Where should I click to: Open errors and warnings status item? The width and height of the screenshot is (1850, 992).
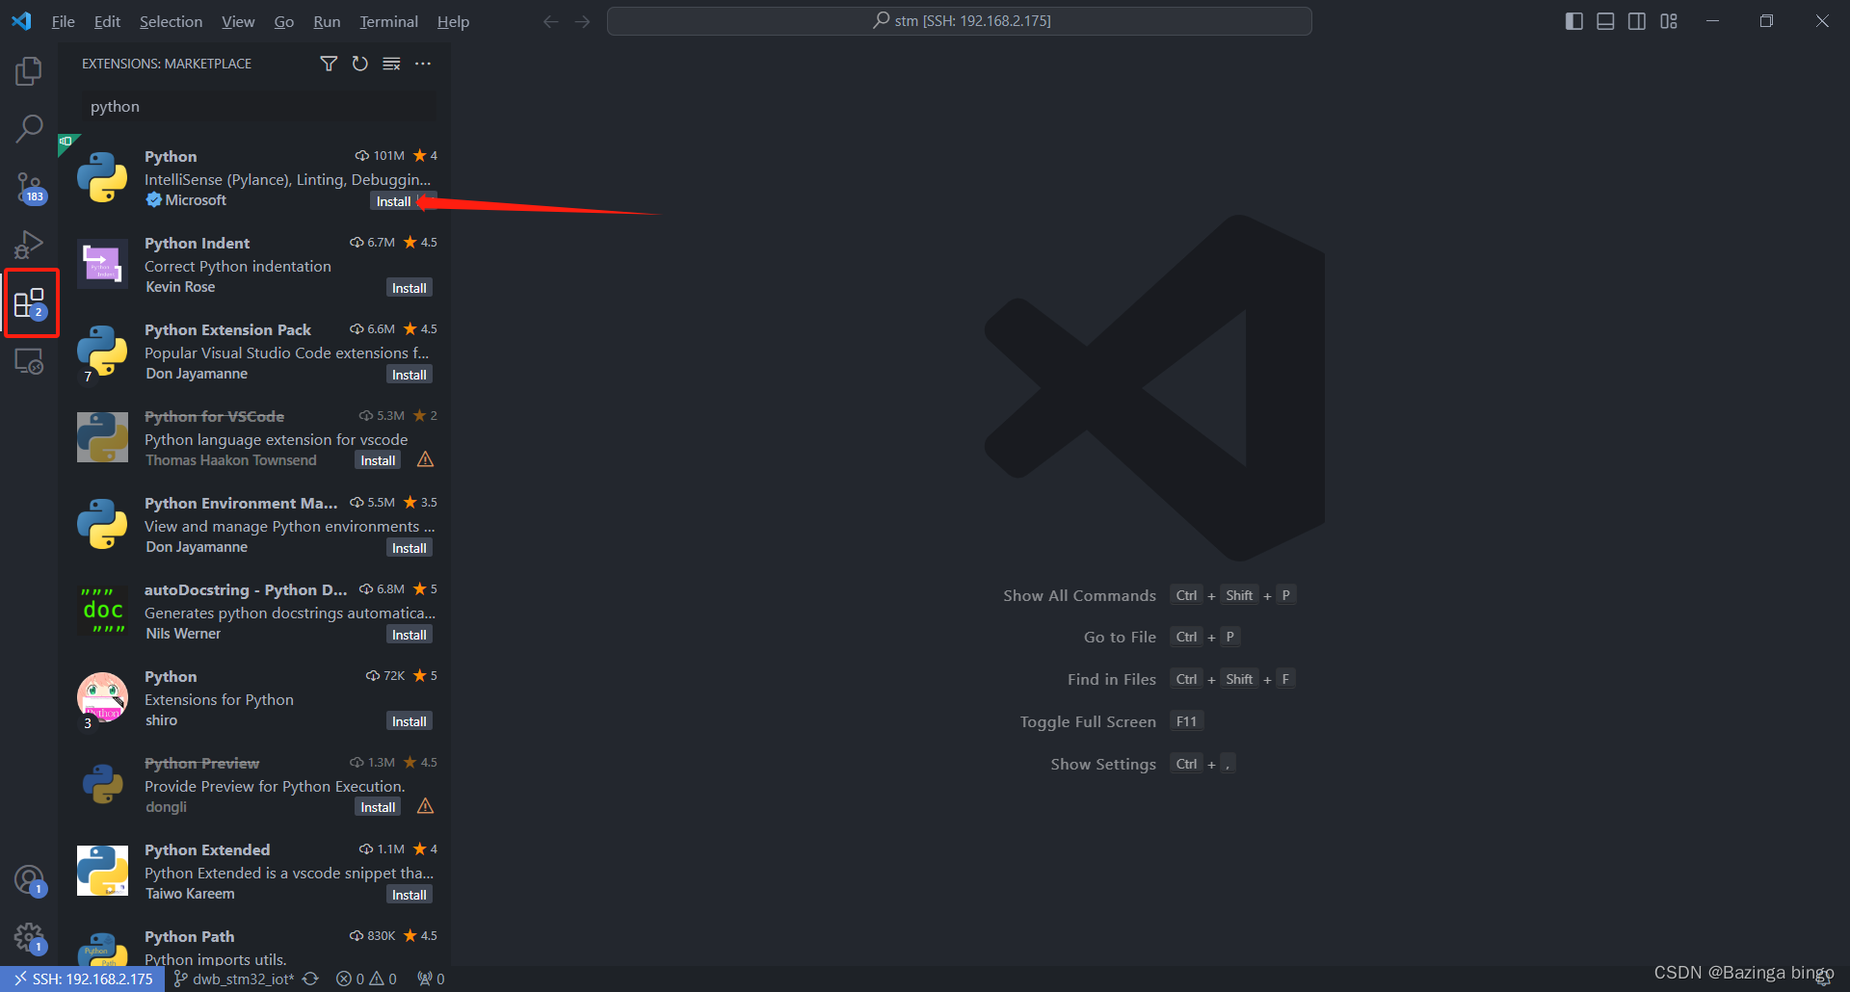366,979
